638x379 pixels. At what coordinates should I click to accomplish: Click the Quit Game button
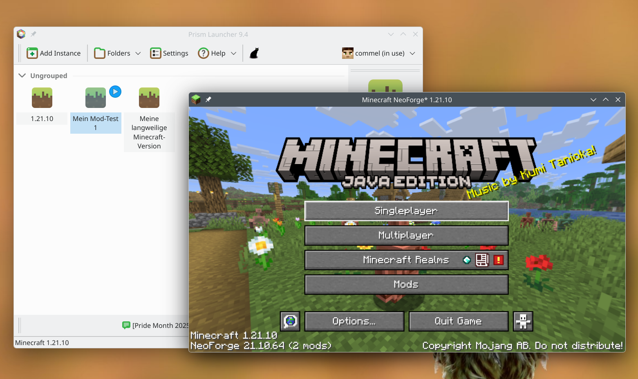pyautogui.click(x=458, y=321)
